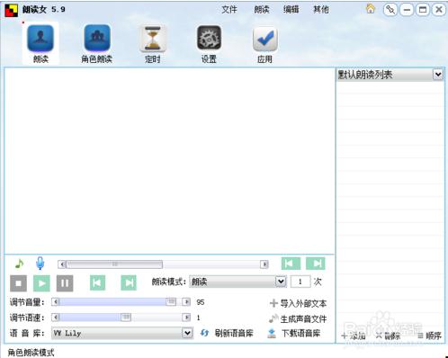The image size is (448, 358).
Task: Click 导入外部文本 text link
Action: [x=303, y=303]
